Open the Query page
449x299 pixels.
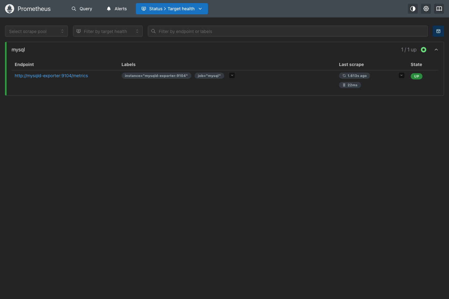[x=82, y=9]
